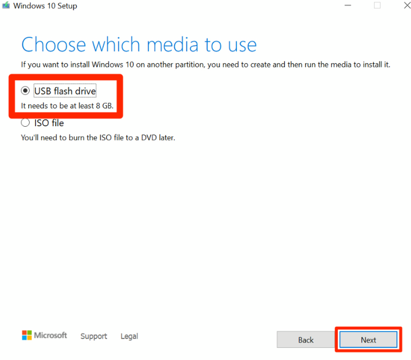
Task: Click the "ISO file" option label
Action: click(x=49, y=123)
